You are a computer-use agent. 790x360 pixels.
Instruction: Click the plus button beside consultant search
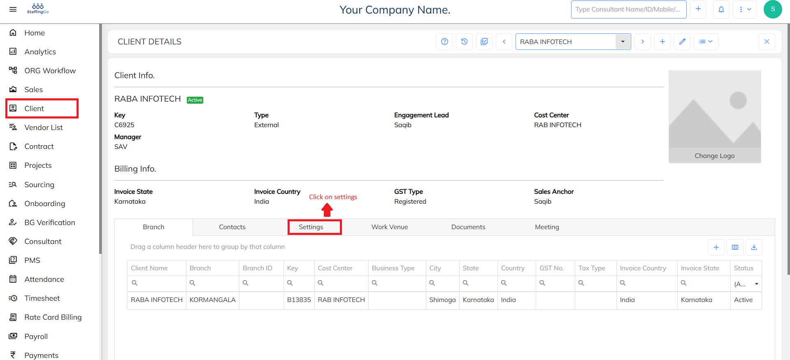point(698,9)
